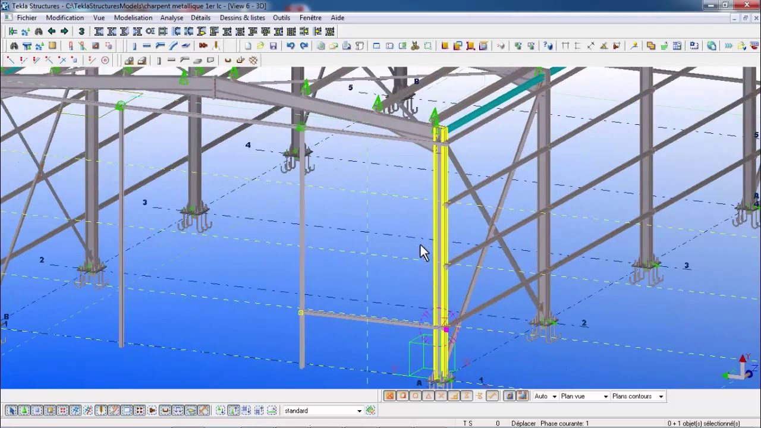Click the blue Undo arrow
The image size is (761, 428).
click(290, 46)
